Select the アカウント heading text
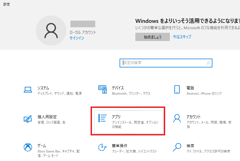 (x=194, y=117)
